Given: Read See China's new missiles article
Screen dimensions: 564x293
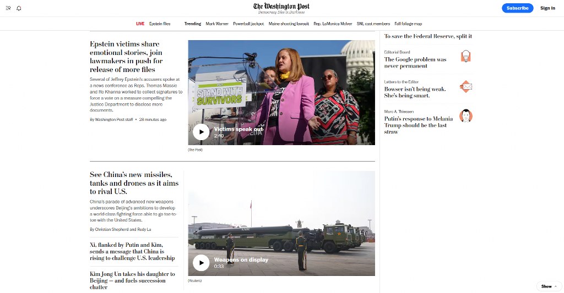Looking at the screenshot, I should pos(134,183).
